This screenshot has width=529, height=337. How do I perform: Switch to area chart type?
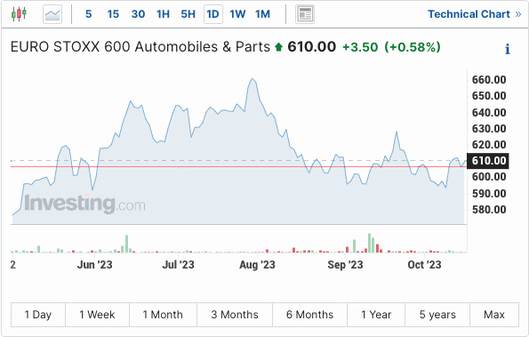(52, 14)
